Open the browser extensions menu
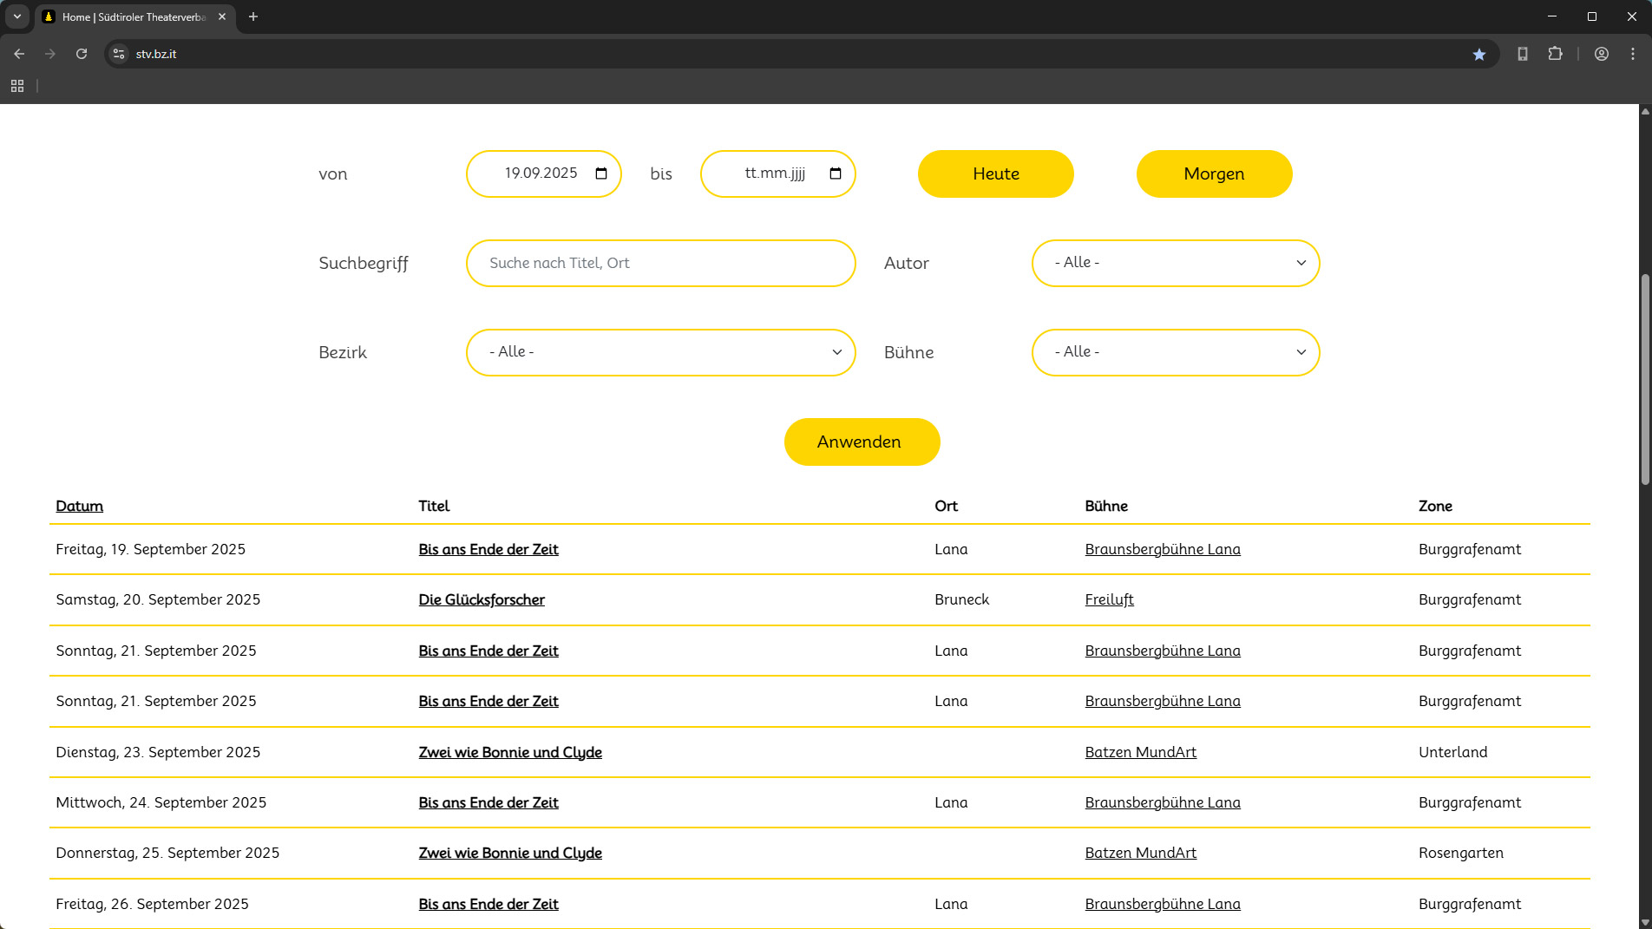Image resolution: width=1652 pixels, height=929 pixels. (1555, 54)
